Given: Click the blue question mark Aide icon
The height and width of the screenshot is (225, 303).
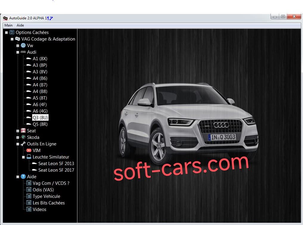Looking at the screenshot, I should (x=23, y=176).
